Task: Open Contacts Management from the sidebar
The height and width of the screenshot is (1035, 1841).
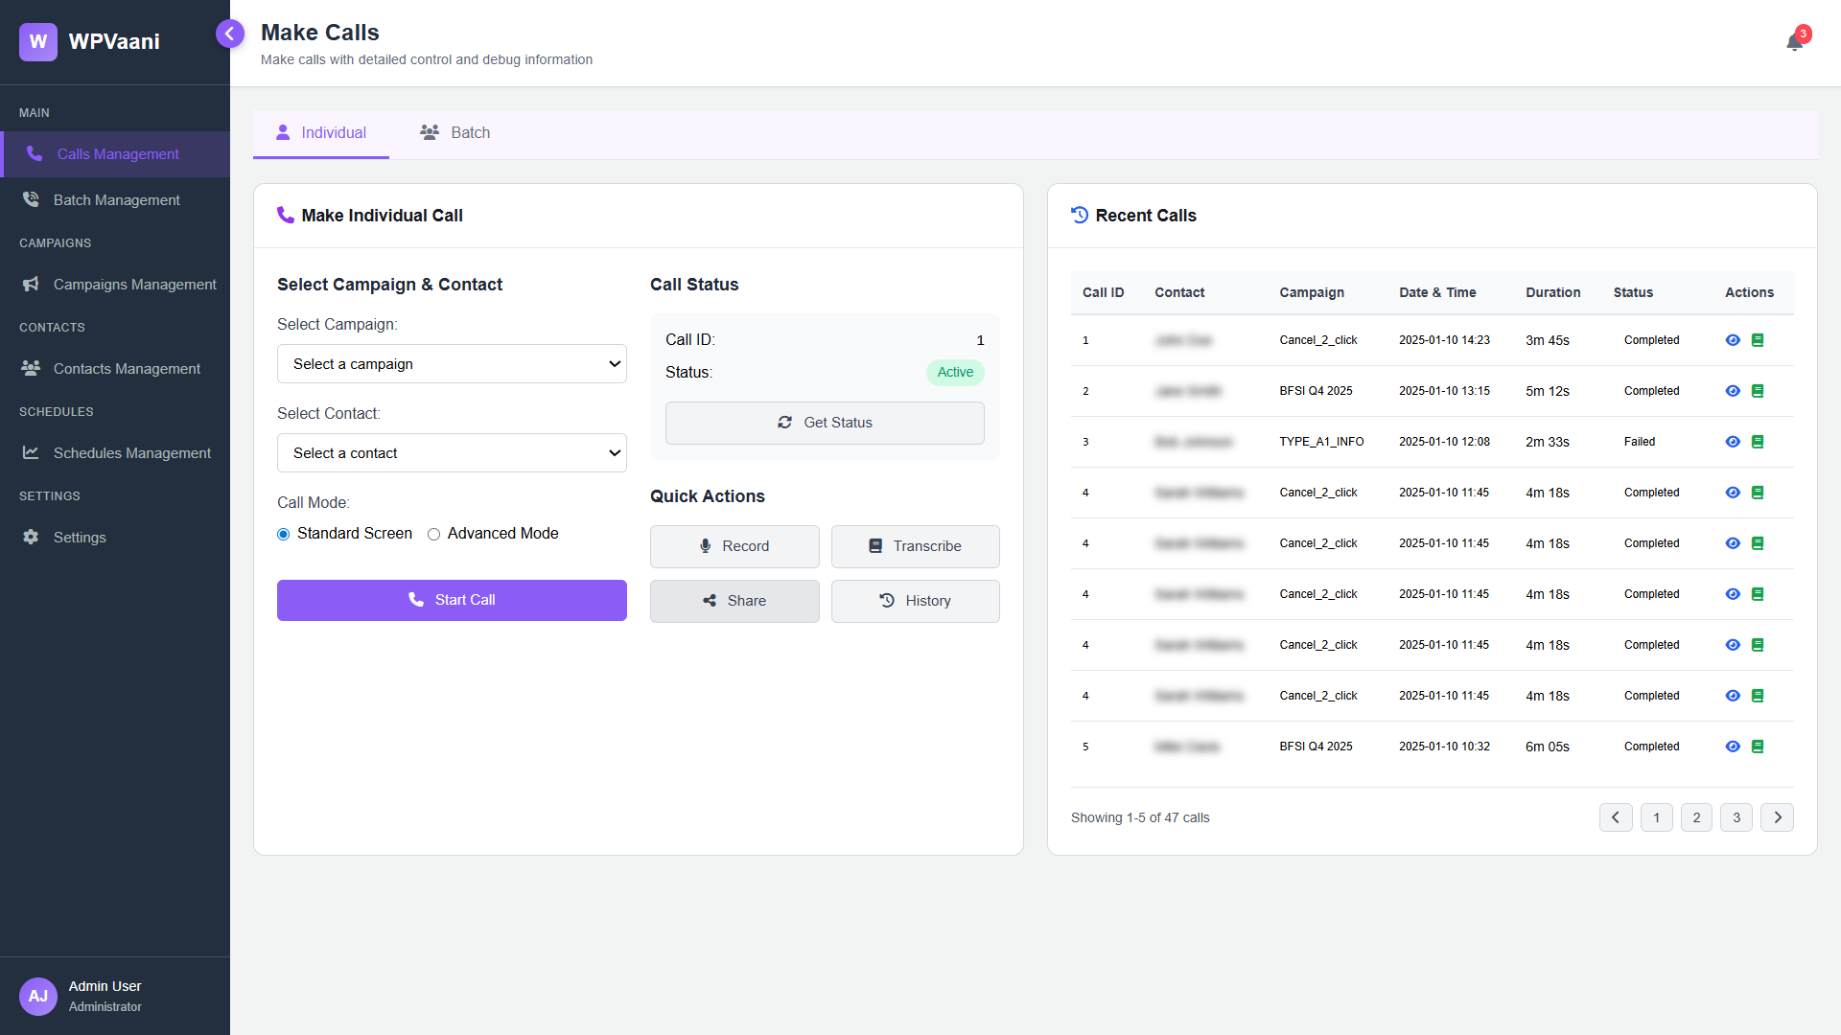Action: pos(127,368)
